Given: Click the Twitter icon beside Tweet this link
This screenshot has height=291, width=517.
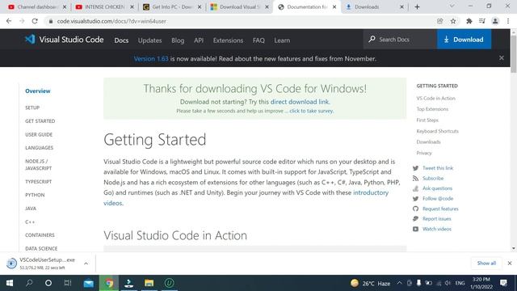Looking at the screenshot, I should point(415,168).
